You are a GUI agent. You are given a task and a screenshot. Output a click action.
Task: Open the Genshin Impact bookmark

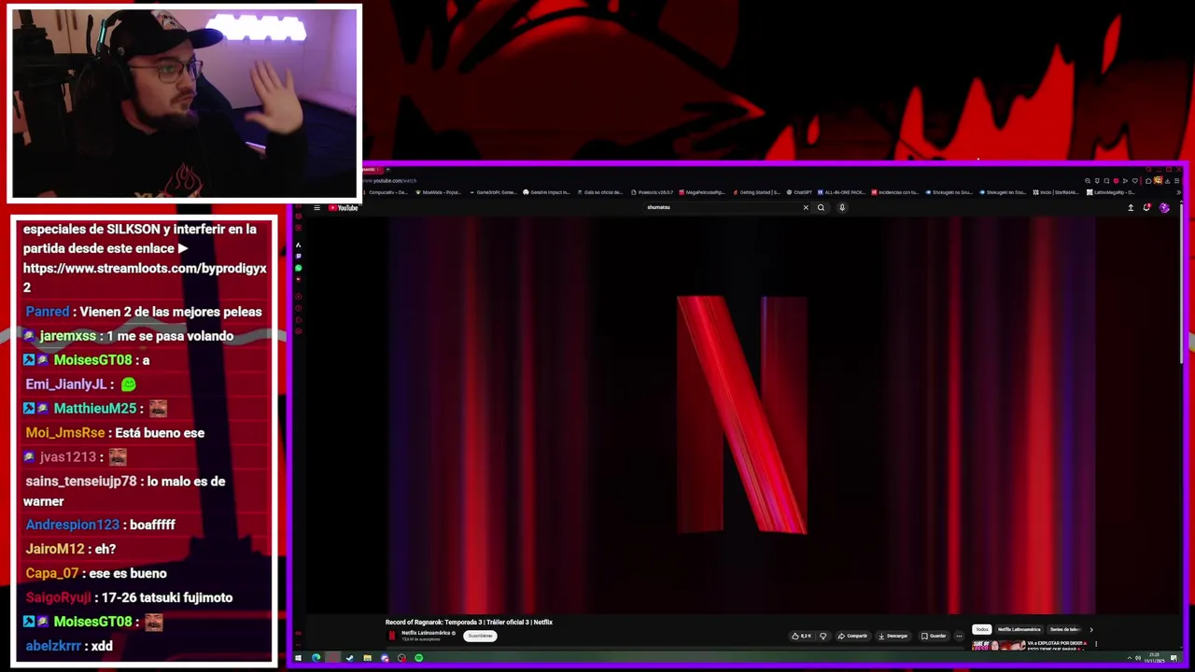[x=546, y=192]
